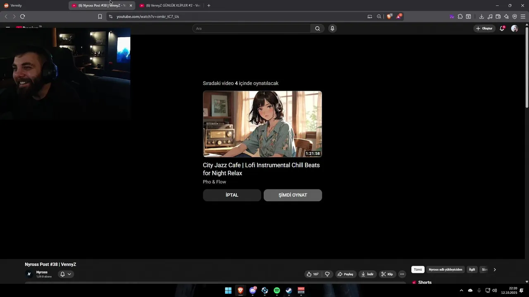The height and width of the screenshot is (297, 529).
Task: Open Brave Wallet icon
Action: [498, 16]
